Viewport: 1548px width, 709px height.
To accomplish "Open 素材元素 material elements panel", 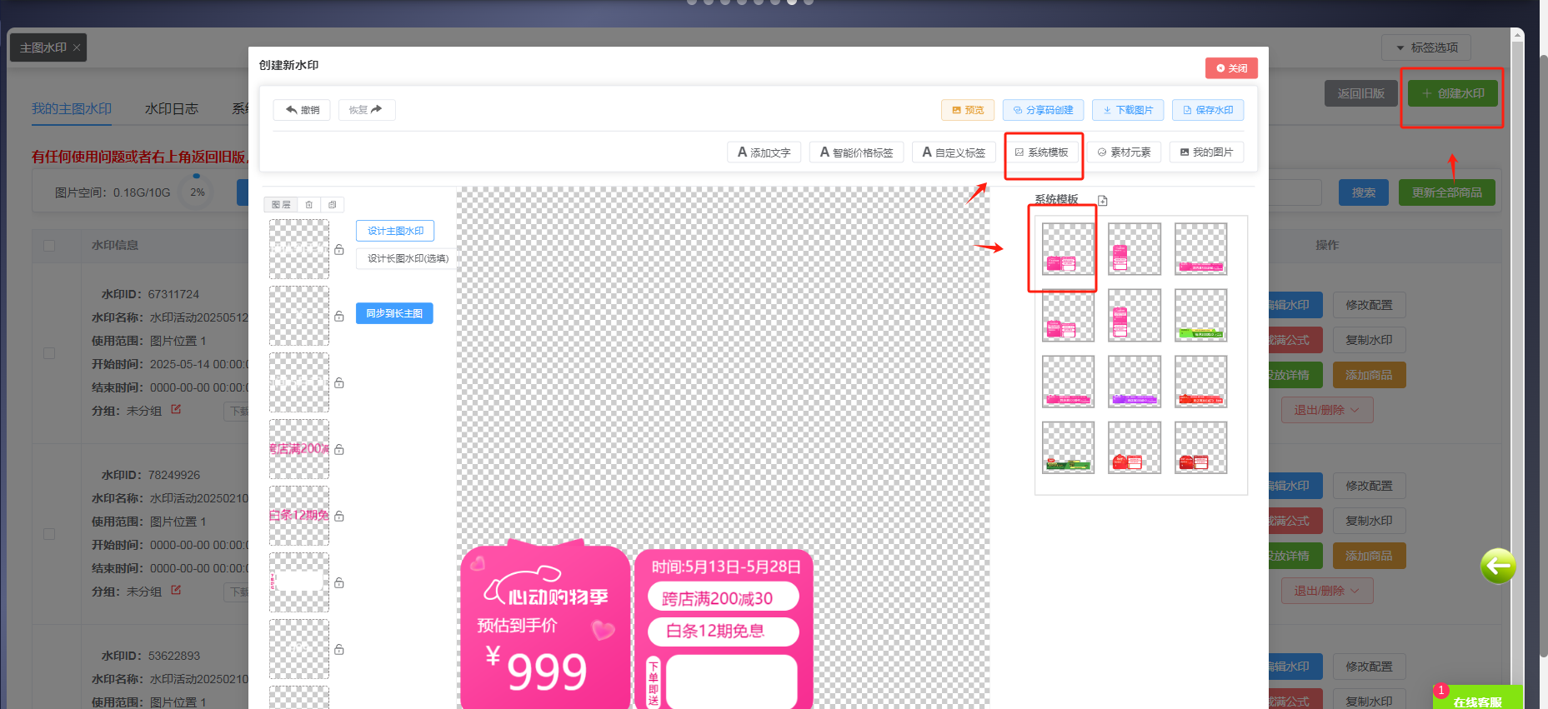I will coord(1124,152).
